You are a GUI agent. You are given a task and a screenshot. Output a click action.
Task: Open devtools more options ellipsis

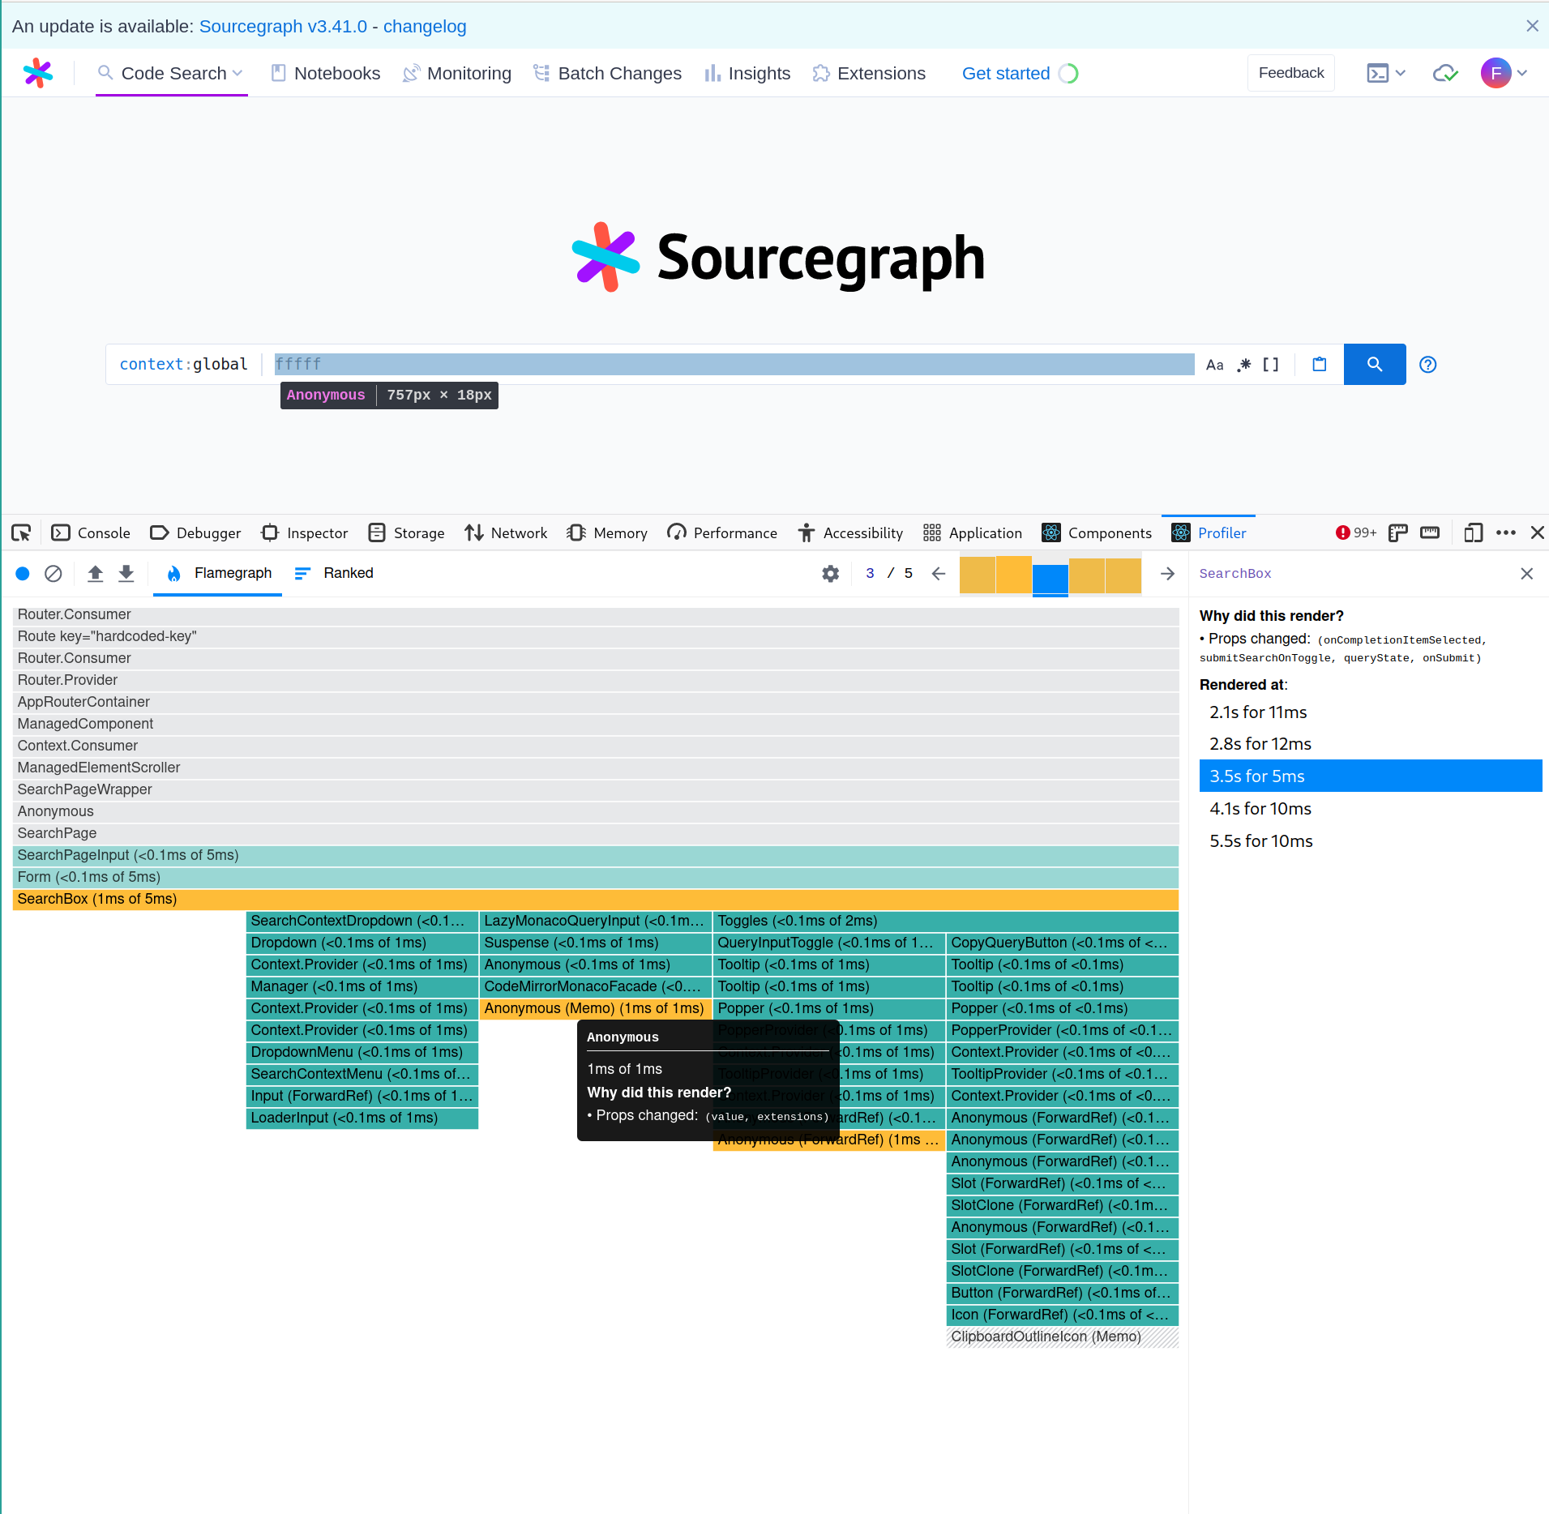coord(1506,532)
